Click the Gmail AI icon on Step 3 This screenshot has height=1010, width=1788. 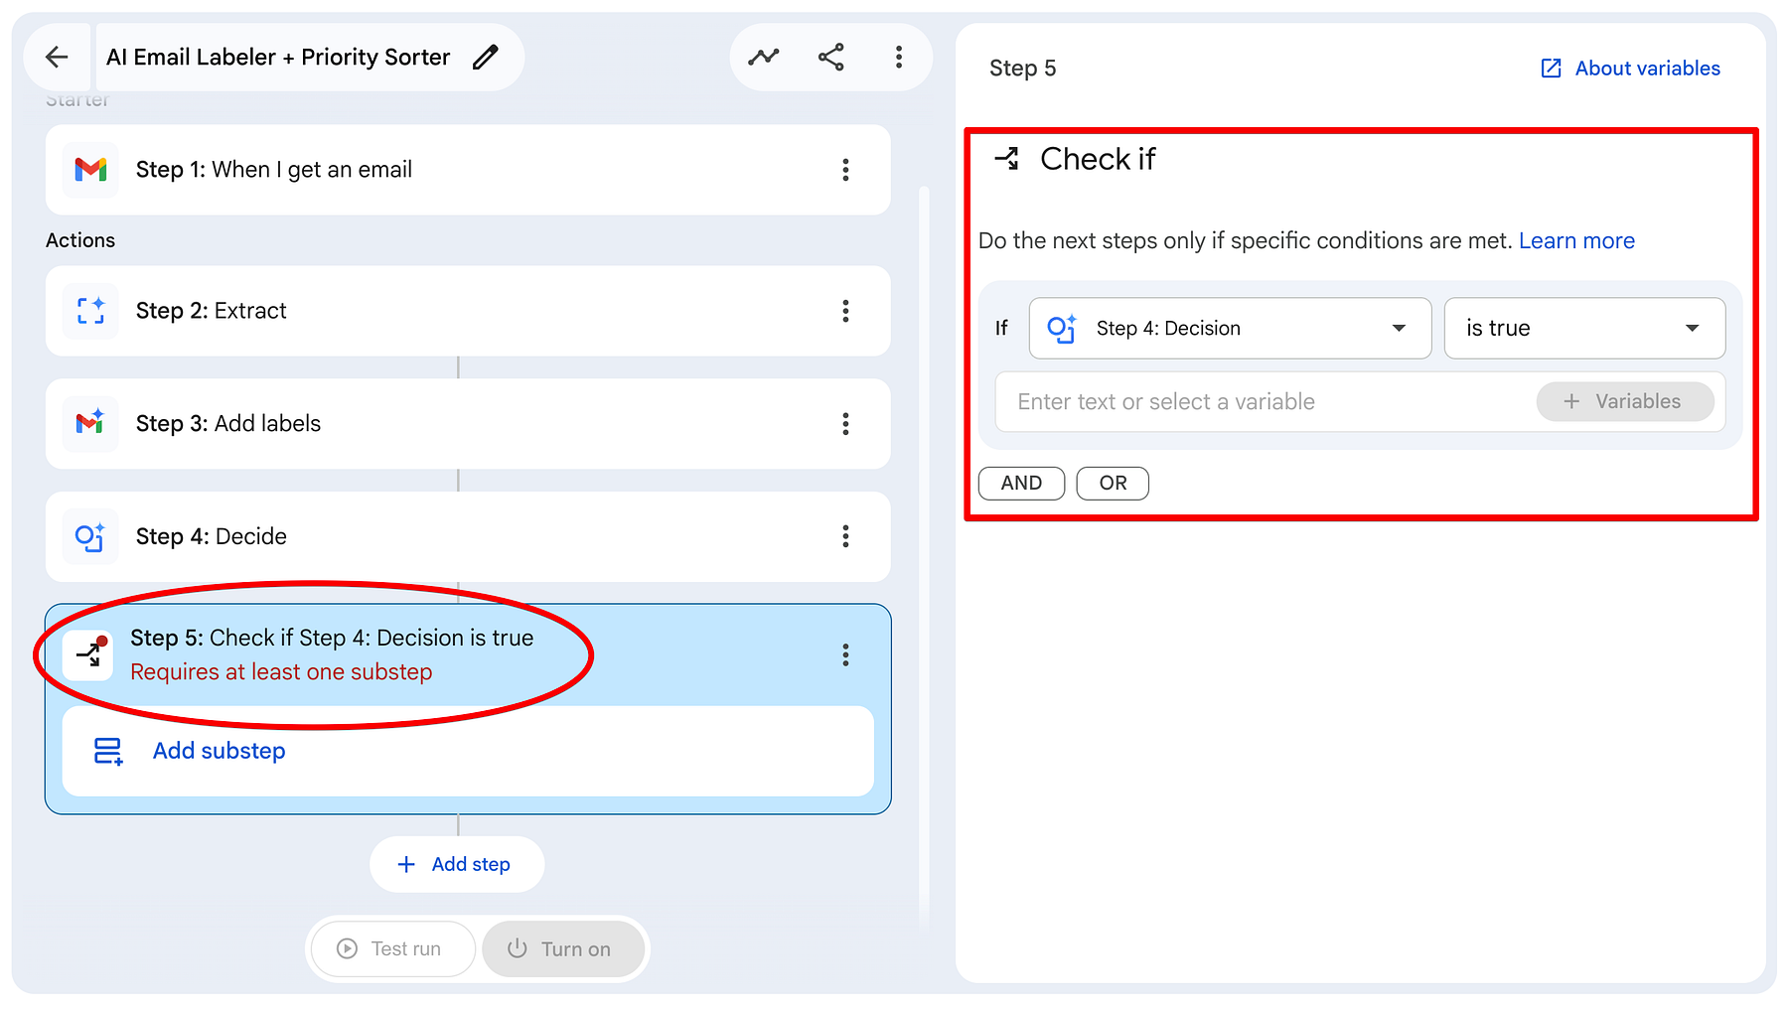click(x=90, y=424)
